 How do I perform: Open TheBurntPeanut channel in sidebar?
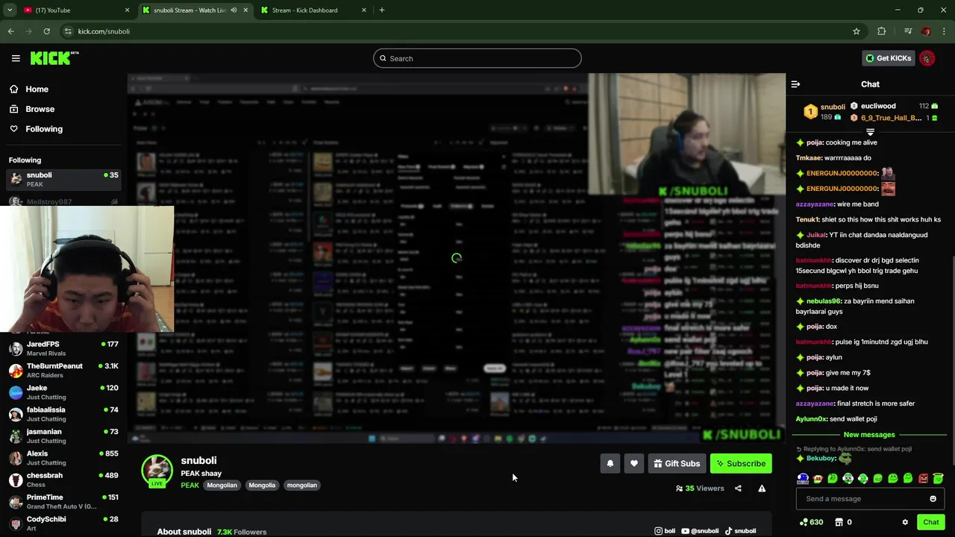click(63, 370)
